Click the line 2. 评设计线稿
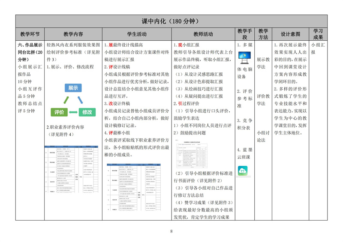 tap(117, 67)
